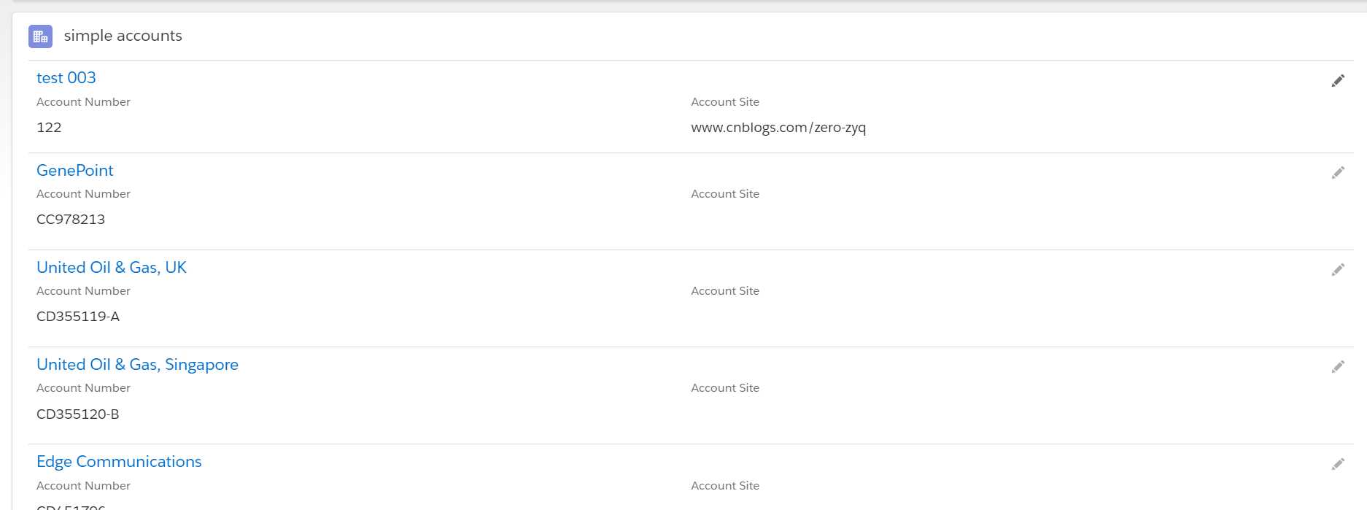
Task: Open United Oil & Gas, Singapore account
Action: pos(137,364)
